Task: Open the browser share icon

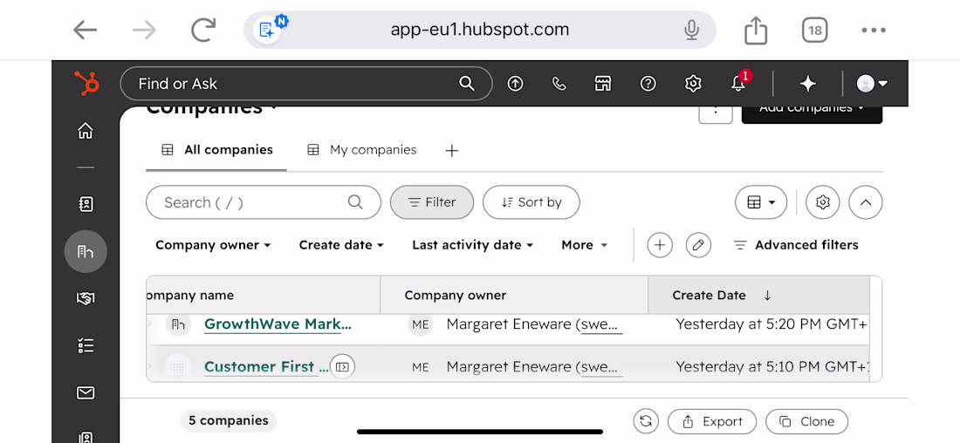Action: click(756, 30)
